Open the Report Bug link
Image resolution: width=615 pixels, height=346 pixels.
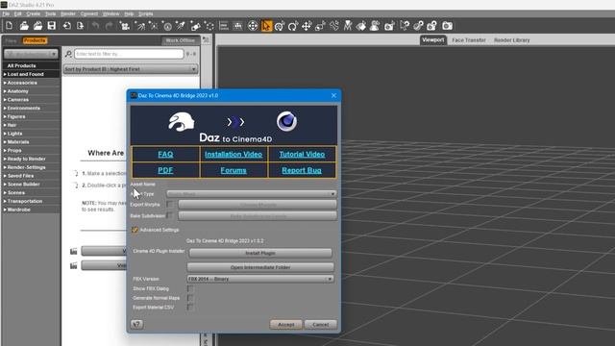302,170
